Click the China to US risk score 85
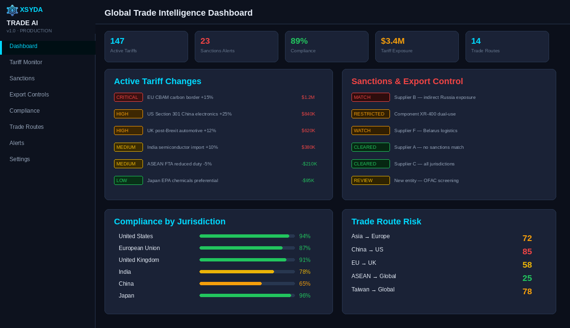This screenshot has width=570, height=328. (527, 251)
